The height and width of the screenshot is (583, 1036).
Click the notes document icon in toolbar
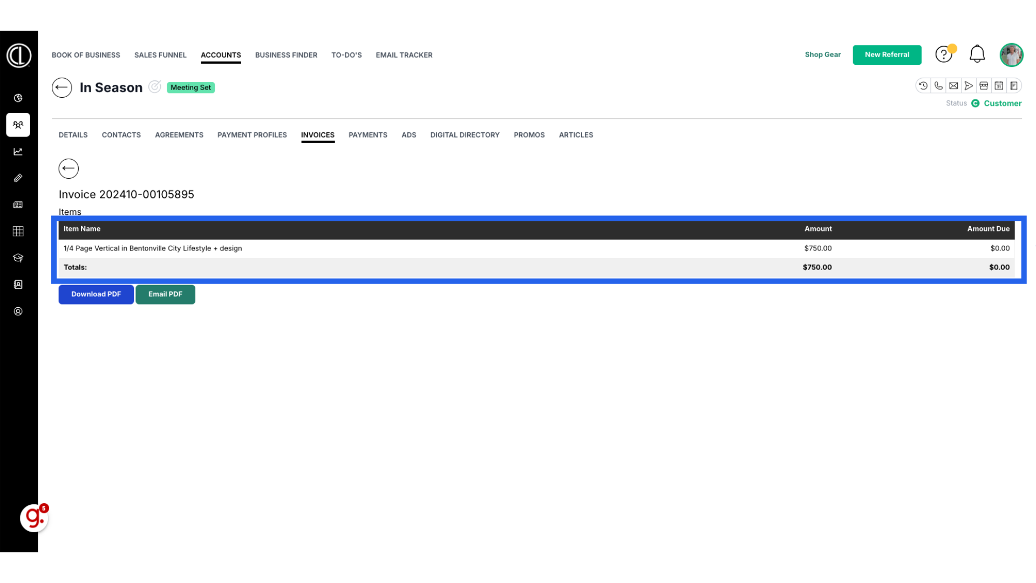click(1014, 86)
